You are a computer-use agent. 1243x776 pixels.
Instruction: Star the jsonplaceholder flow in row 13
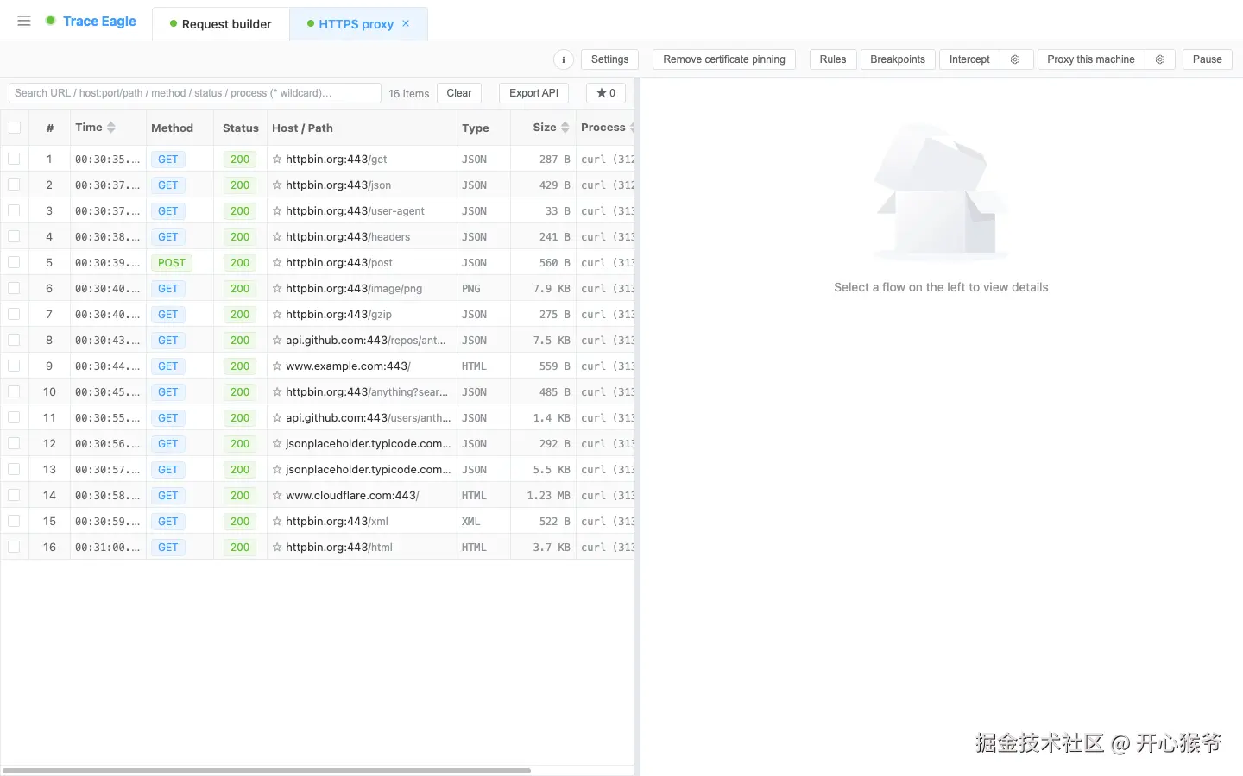277,469
